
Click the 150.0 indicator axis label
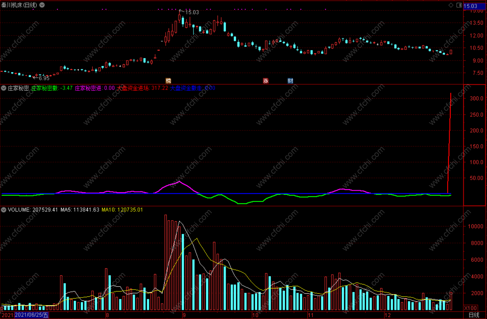click(476, 146)
